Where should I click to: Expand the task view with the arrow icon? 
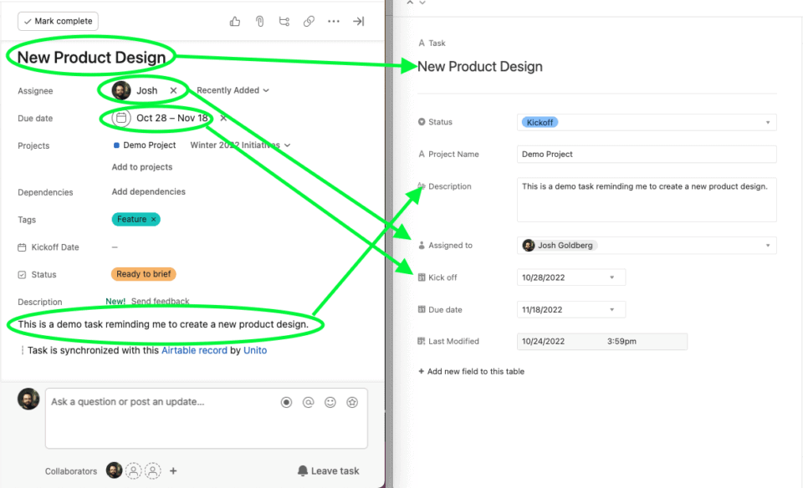pos(358,21)
